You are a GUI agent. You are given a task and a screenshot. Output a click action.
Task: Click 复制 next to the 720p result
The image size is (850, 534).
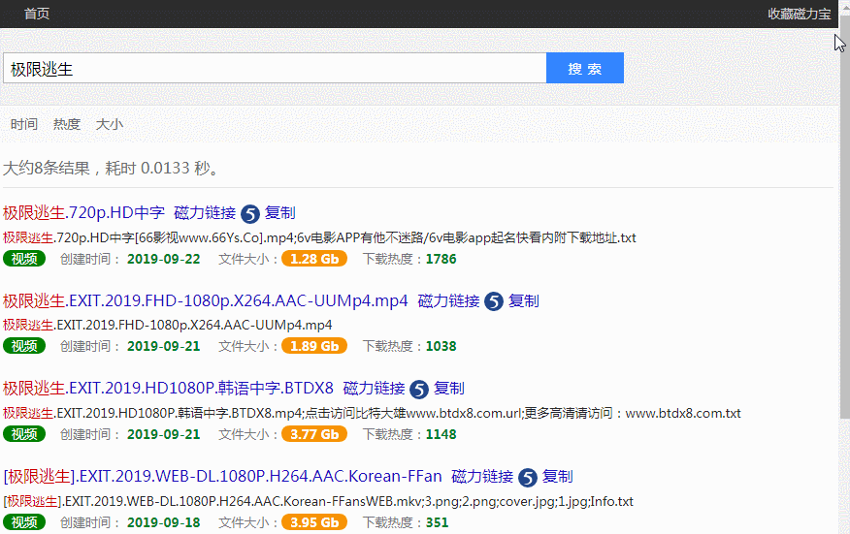[x=279, y=213]
